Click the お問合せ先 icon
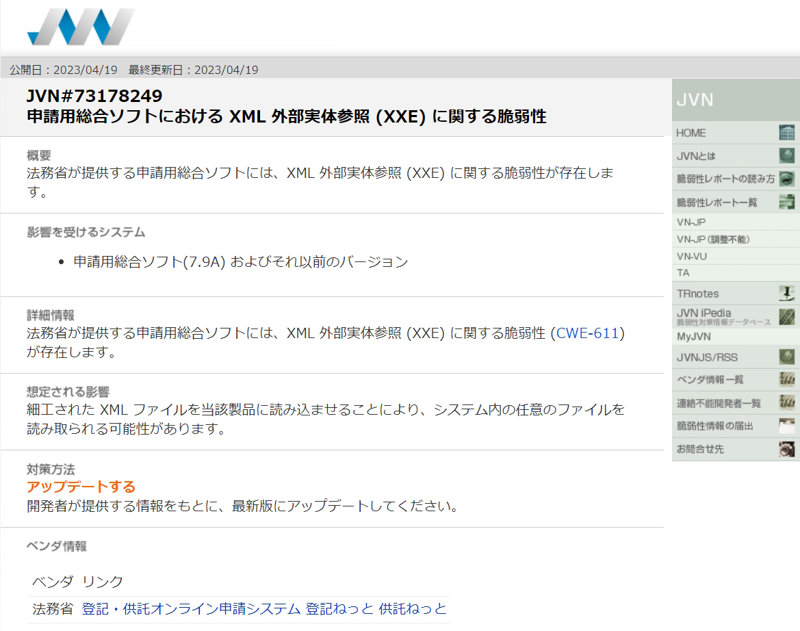The height and width of the screenshot is (631, 800). 788,448
